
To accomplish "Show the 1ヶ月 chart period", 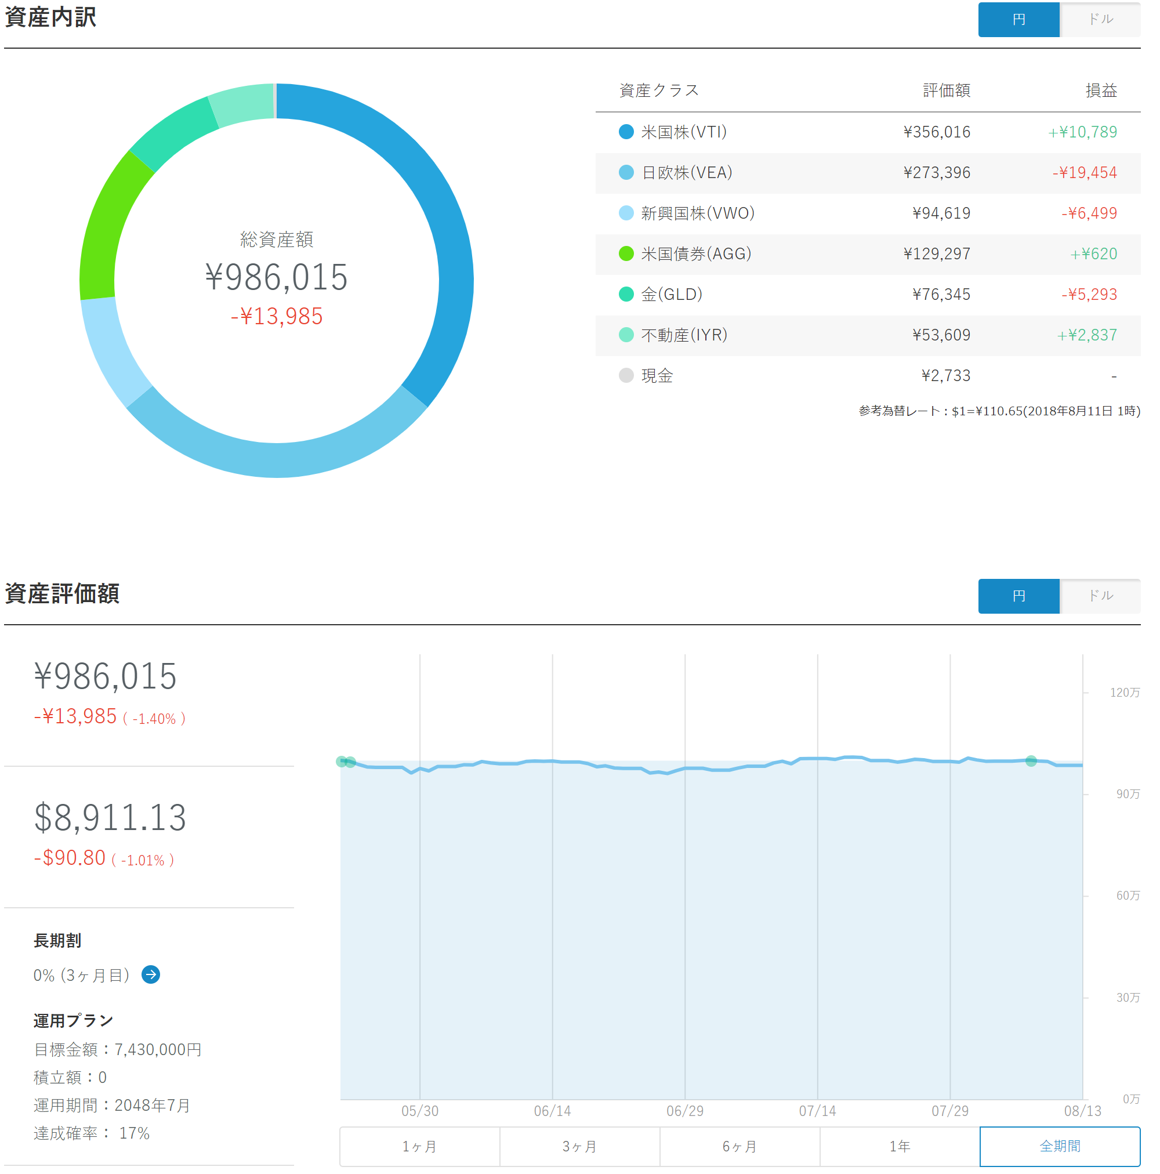I will [x=419, y=1147].
